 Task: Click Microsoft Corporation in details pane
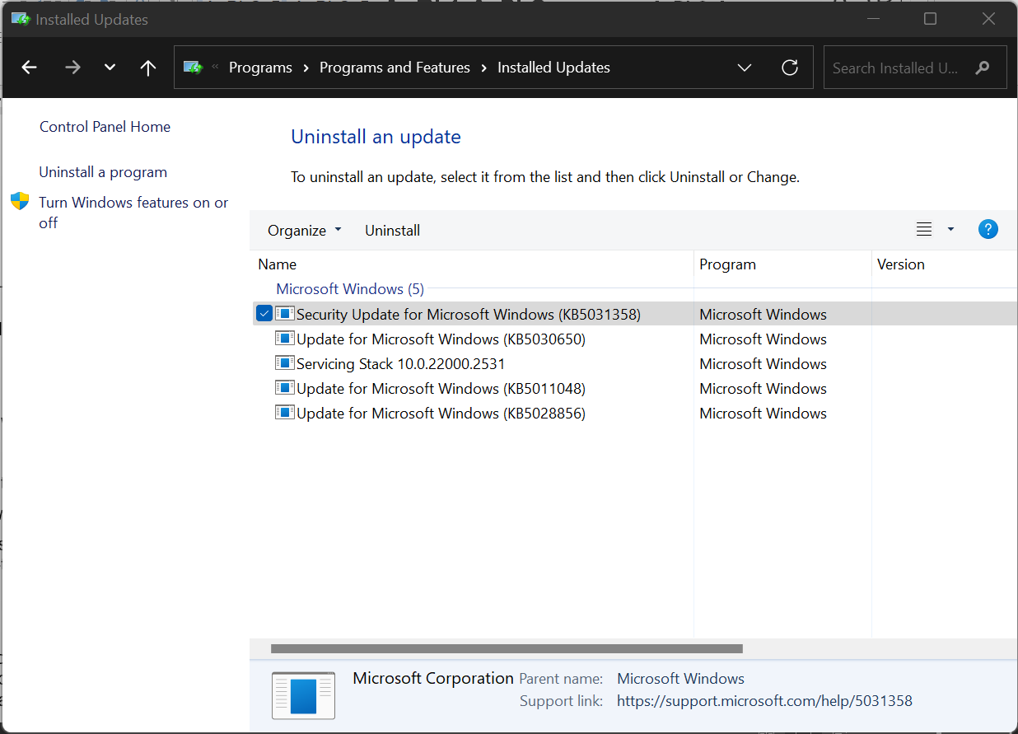433,678
